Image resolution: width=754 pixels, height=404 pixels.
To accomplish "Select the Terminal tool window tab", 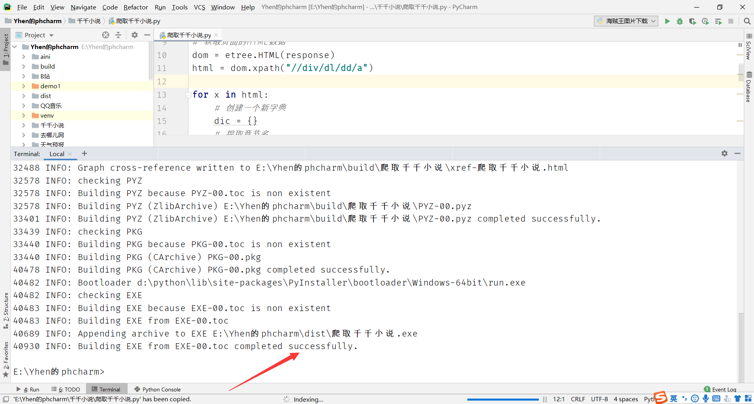I will 106,389.
